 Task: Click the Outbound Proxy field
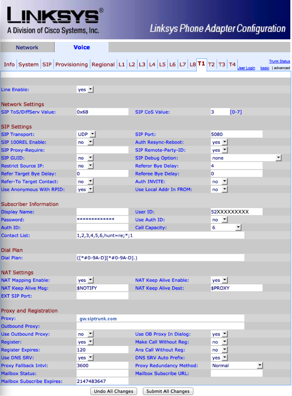pyautogui.click(x=160, y=326)
